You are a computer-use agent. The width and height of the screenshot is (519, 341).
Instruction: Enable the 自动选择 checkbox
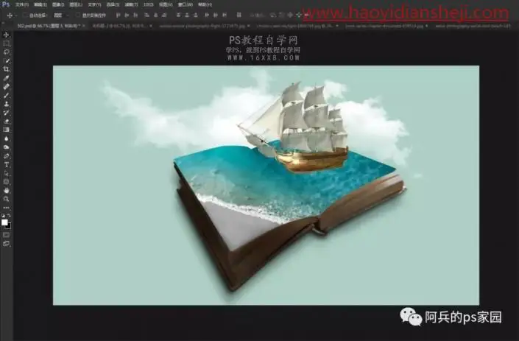point(25,15)
